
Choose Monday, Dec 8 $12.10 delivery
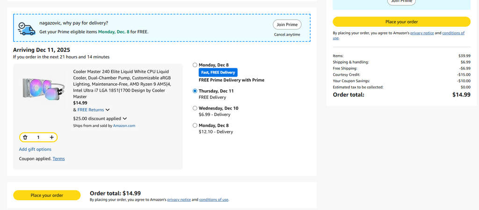click(195, 125)
